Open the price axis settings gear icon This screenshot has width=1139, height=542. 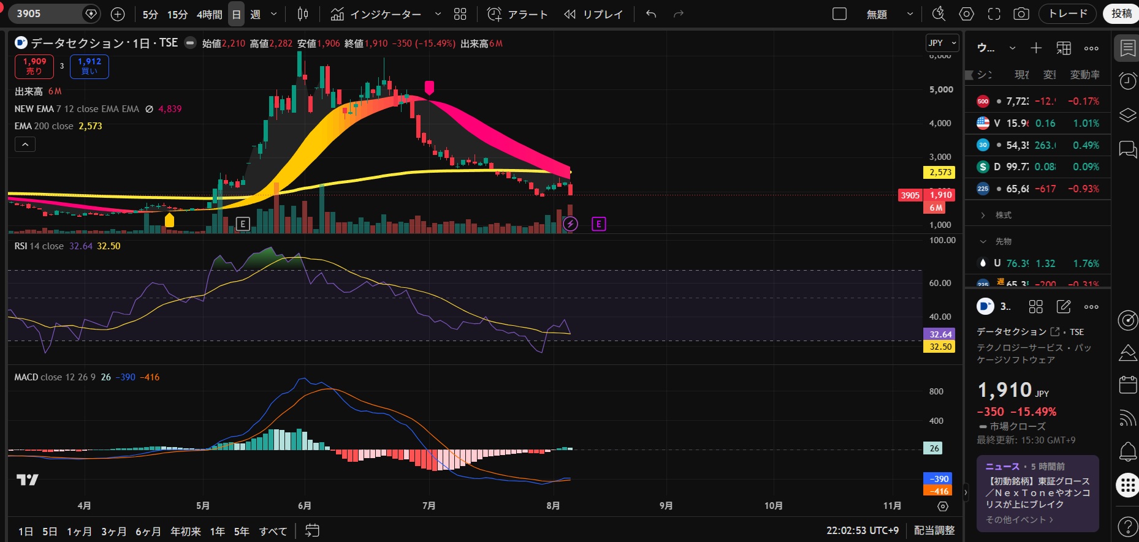[943, 506]
